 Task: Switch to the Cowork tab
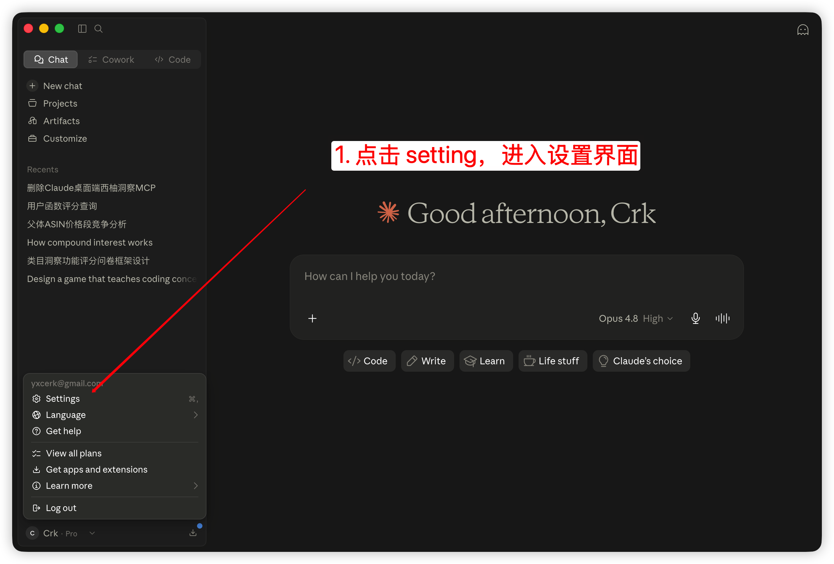click(x=111, y=59)
